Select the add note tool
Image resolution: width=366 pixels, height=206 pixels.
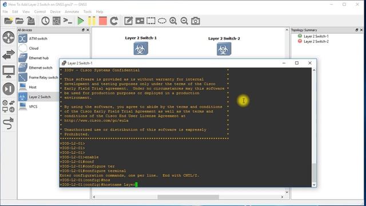[x=128, y=21]
